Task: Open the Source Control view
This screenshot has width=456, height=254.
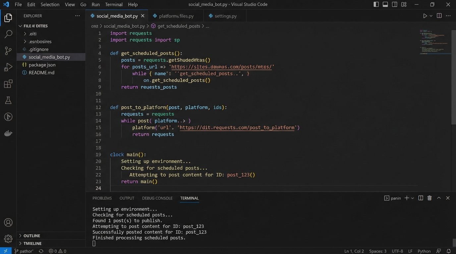Action: (8, 51)
